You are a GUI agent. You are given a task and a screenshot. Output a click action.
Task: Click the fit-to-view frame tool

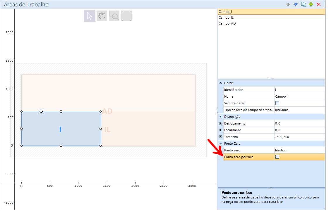(x=126, y=16)
